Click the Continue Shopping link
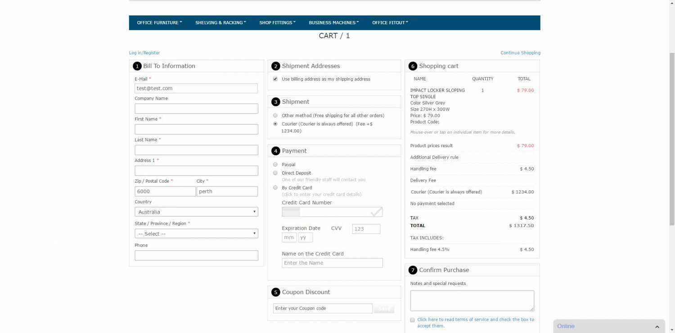The width and height of the screenshot is (675, 333). pyautogui.click(x=520, y=53)
